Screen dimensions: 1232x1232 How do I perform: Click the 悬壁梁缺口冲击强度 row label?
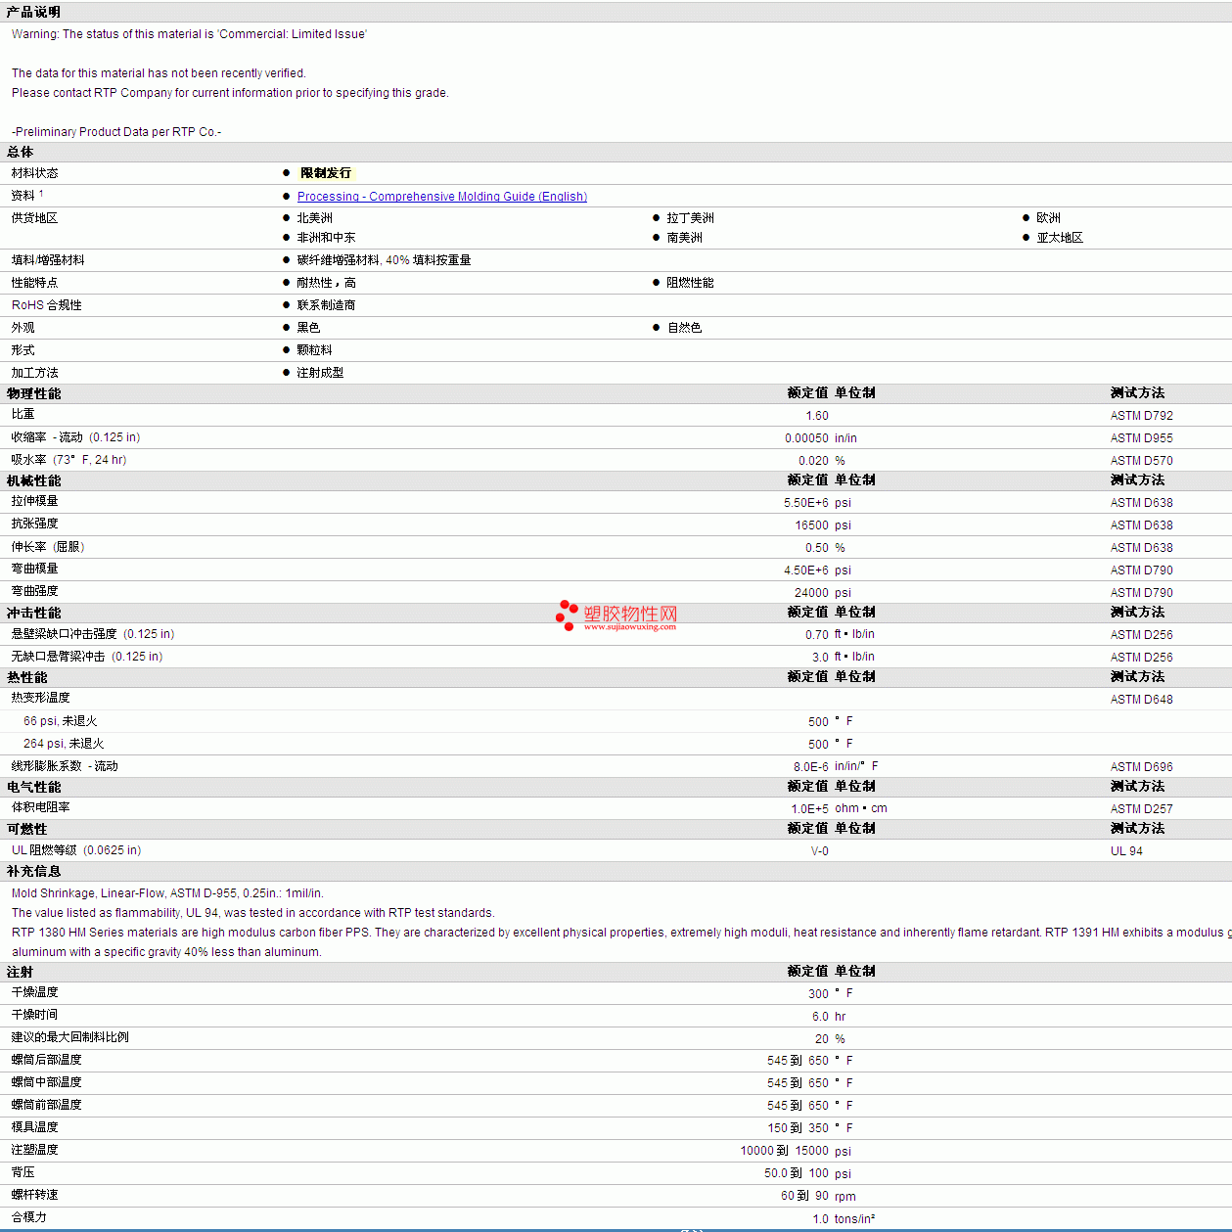[x=93, y=634]
